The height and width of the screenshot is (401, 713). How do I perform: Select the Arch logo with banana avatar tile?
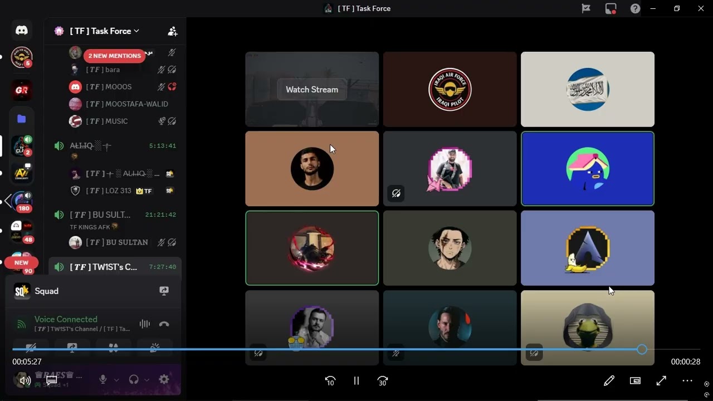point(588,248)
